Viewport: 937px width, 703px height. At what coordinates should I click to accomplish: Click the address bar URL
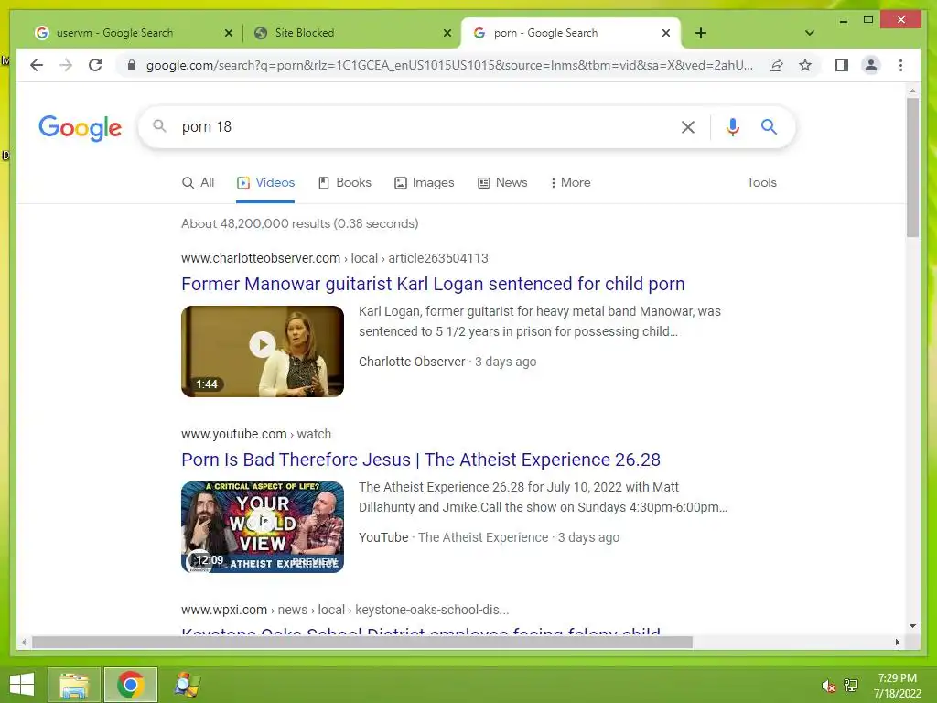click(x=449, y=65)
